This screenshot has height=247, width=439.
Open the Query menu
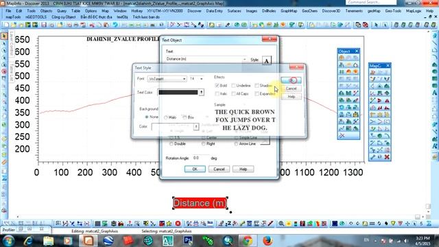[62, 11]
